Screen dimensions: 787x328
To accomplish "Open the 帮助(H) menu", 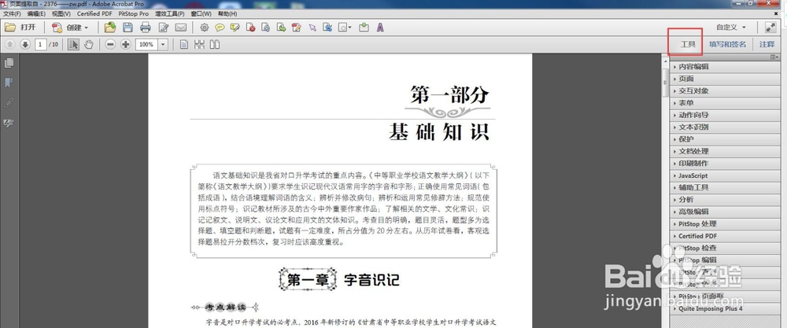I will point(227,13).
